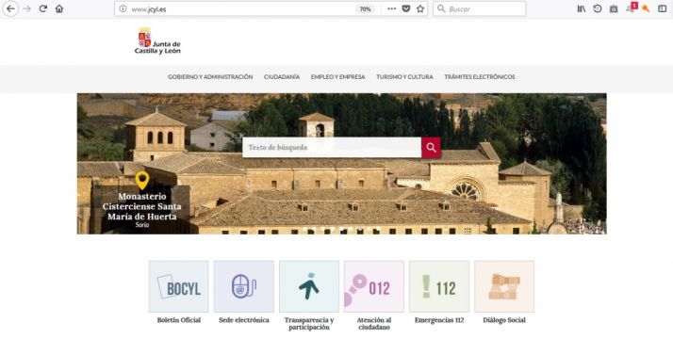This screenshot has width=673, height=339.
Task: Open the Diálogo Social text link
Action: [504, 320]
